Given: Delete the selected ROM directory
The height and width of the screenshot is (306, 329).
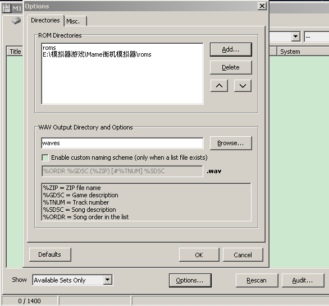Looking at the screenshot, I should [x=231, y=67].
